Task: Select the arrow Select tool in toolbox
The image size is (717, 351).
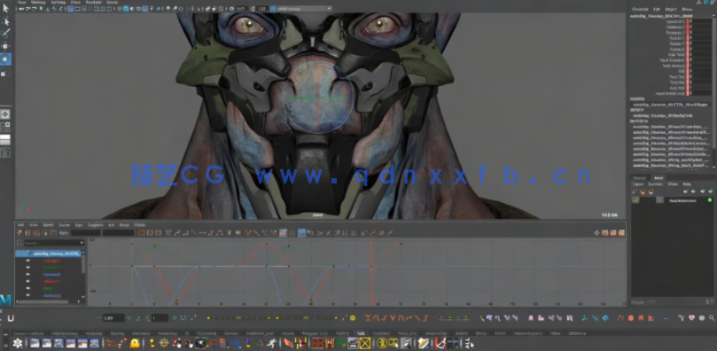Action: coord(5,8)
